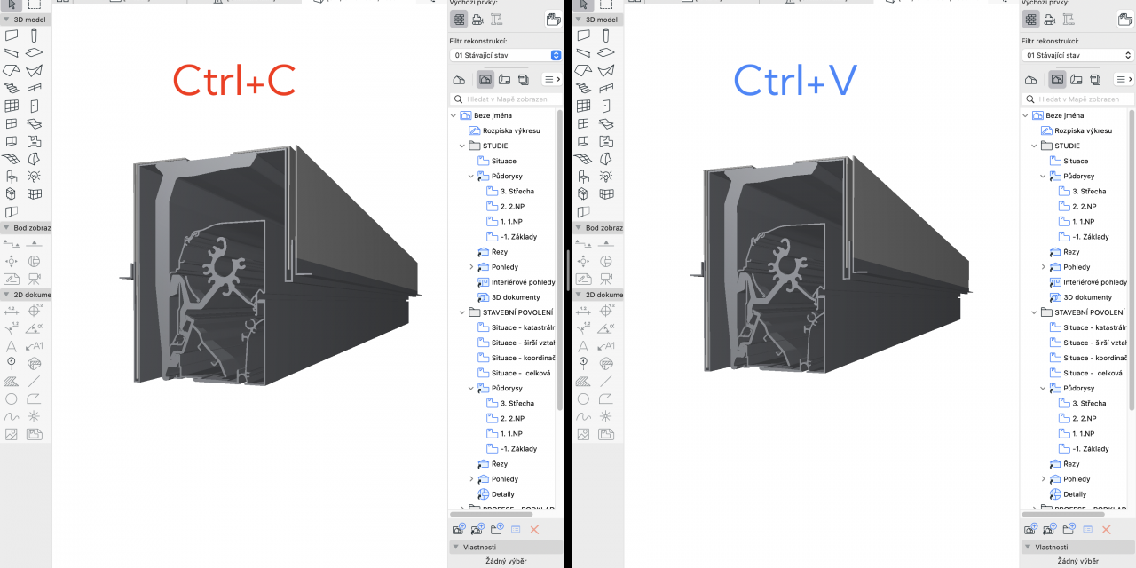This screenshot has height=568, width=1136.
Task: Delete item with red X in left navigator
Action: point(534,529)
